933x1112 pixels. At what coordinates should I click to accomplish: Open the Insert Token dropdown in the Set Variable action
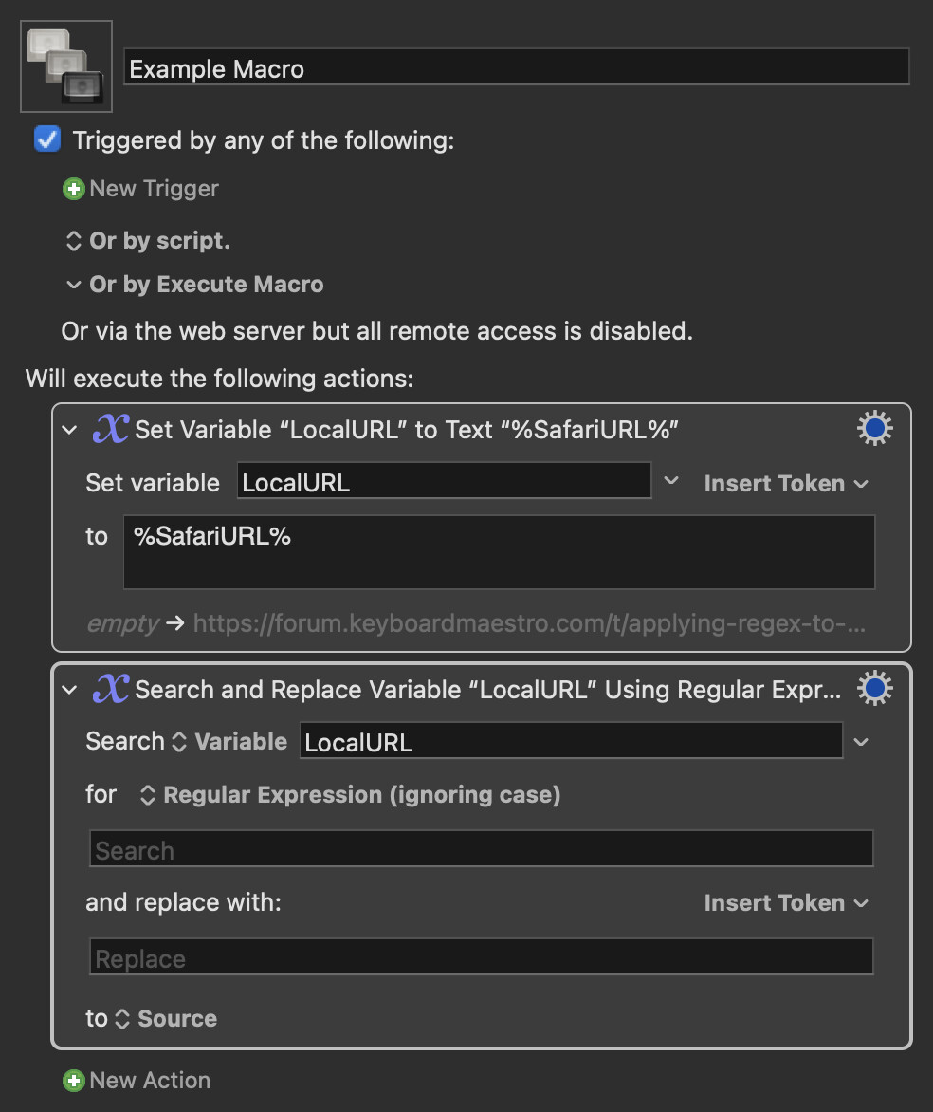[786, 483]
